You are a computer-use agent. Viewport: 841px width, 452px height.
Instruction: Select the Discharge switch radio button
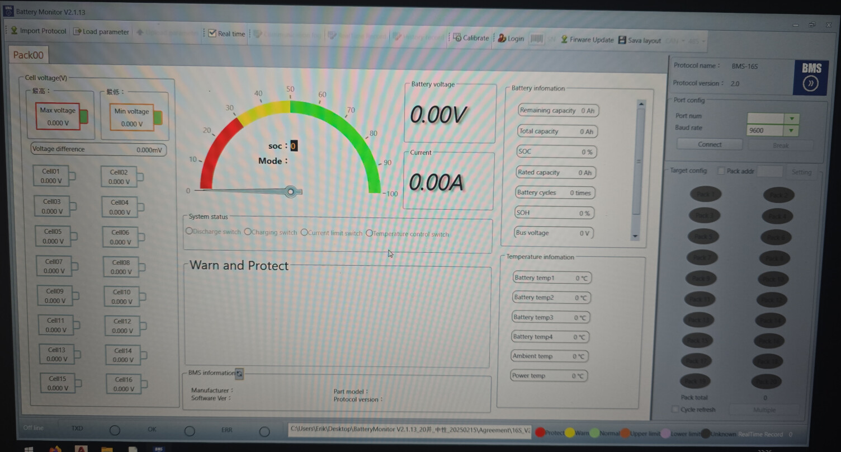pyautogui.click(x=189, y=231)
